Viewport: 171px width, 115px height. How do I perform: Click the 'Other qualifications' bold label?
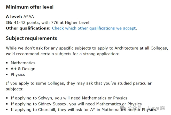pyautogui.click(x=27, y=28)
